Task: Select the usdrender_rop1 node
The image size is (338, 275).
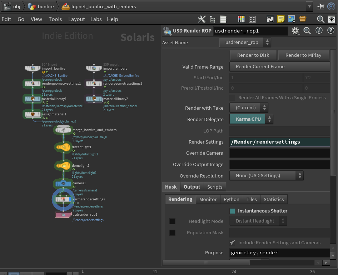Action: click(63, 215)
